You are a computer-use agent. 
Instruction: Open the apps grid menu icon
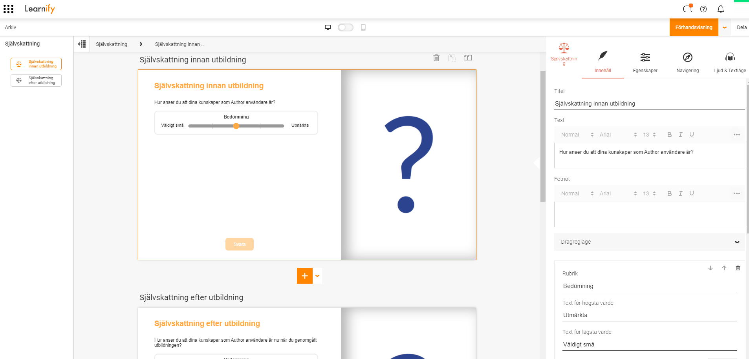[x=8, y=9]
